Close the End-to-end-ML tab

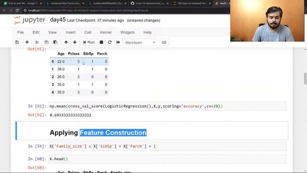pos(41,3)
